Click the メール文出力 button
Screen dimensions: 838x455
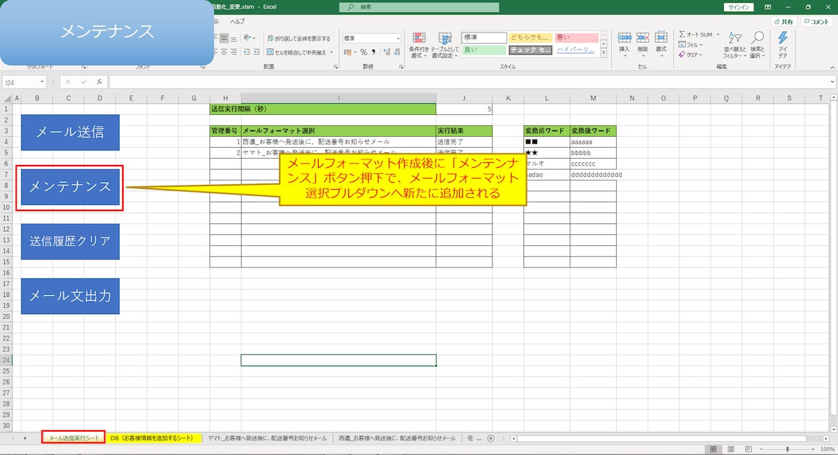pyautogui.click(x=70, y=296)
